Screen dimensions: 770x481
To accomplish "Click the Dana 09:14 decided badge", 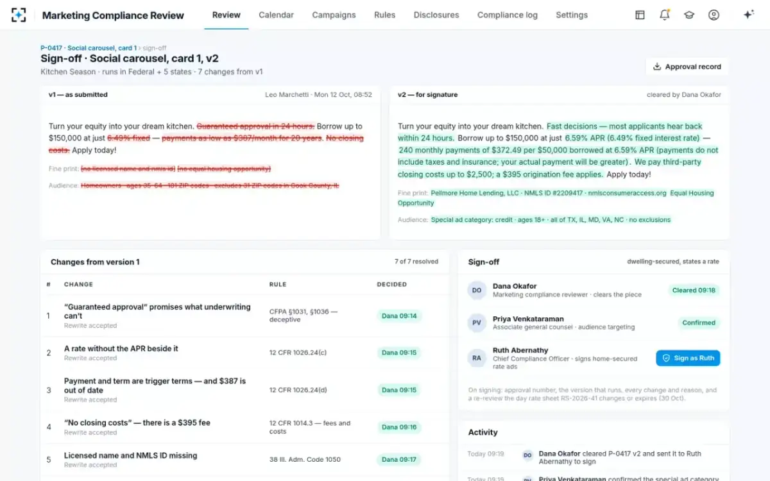I will click(399, 316).
